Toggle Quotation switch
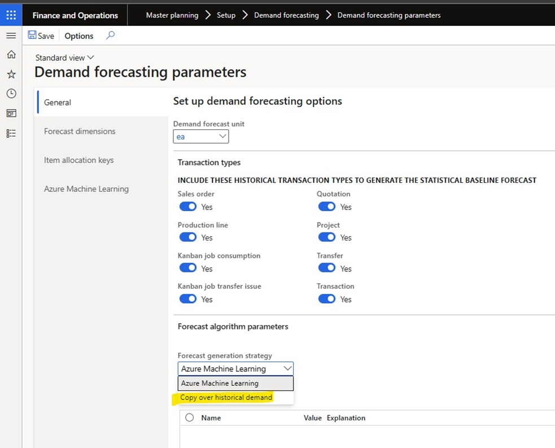The height and width of the screenshot is (448, 555). tap(327, 207)
